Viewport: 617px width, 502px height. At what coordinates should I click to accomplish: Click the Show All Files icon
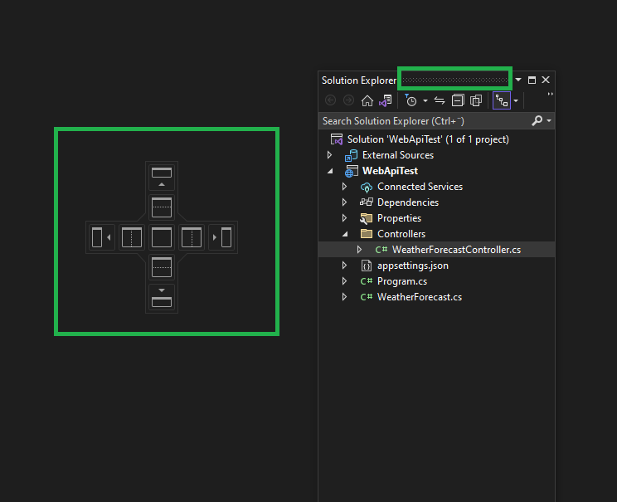point(476,100)
